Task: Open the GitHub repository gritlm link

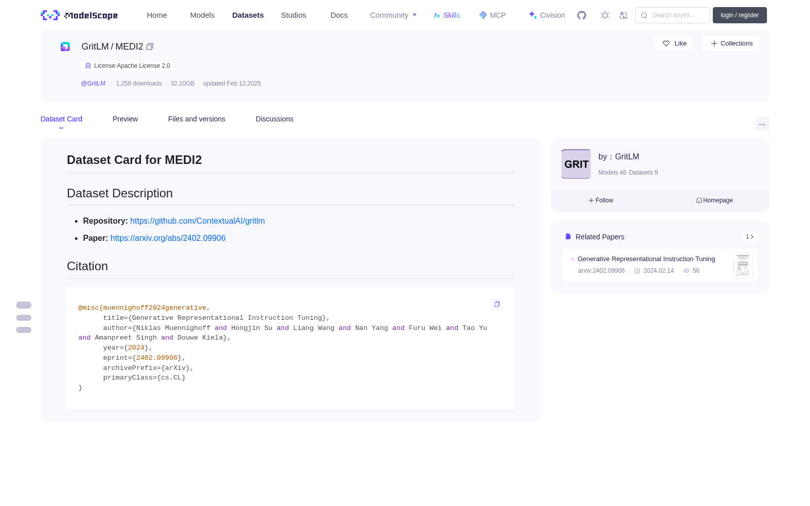Action: click(197, 221)
